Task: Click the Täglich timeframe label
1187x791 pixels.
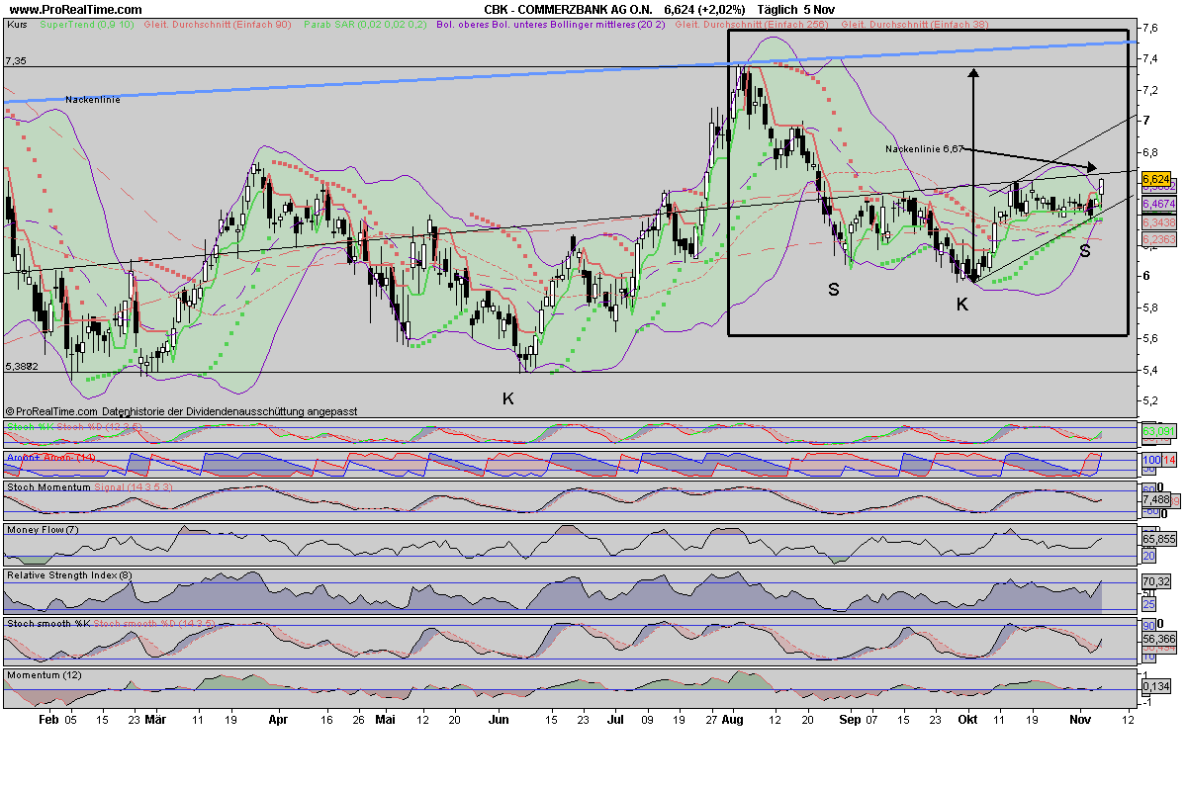Action: point(776,10)
